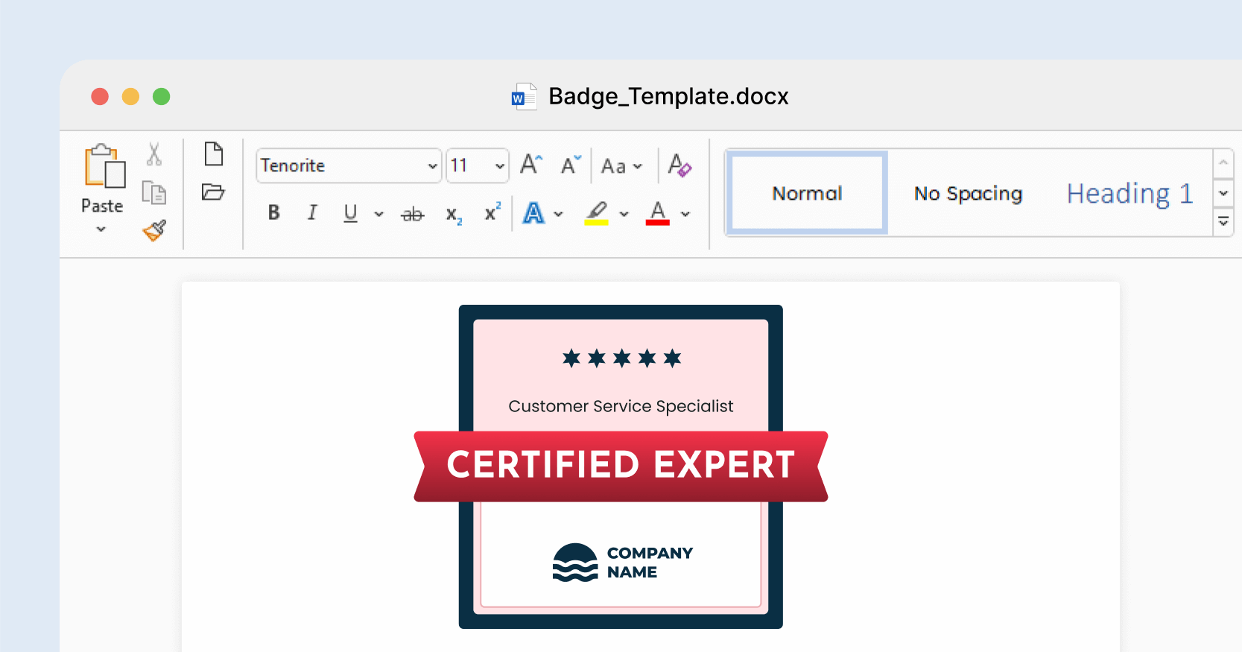Decrease font size with Shrink Font
The image size is (1242, 652).
click(x=571, y=165)
